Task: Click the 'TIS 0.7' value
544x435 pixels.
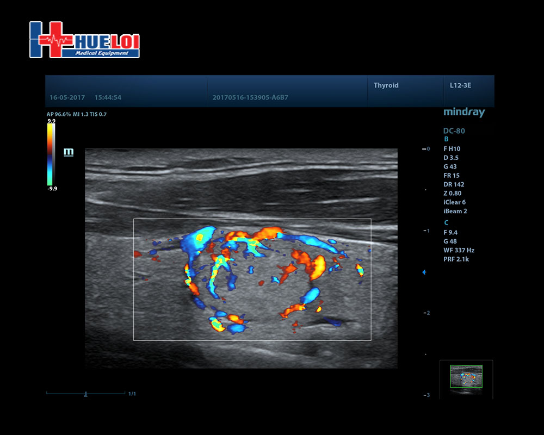Action: (x=98, y=114)
